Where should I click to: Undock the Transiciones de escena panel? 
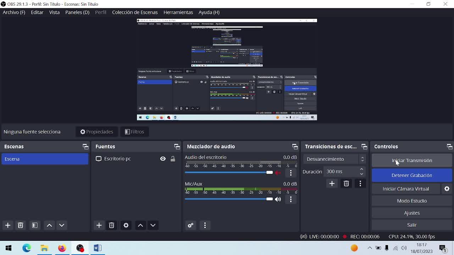(x=364, y=147)
